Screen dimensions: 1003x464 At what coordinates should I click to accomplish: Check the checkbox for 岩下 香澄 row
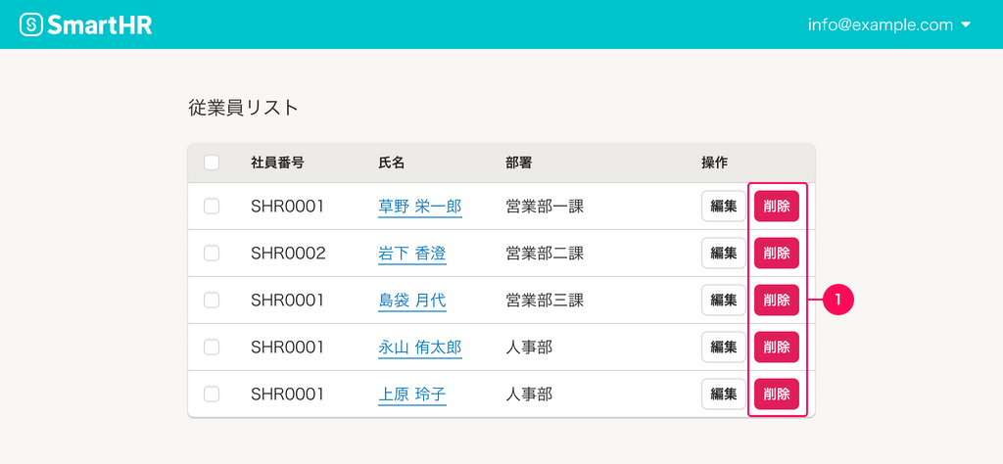coord(212,254)
